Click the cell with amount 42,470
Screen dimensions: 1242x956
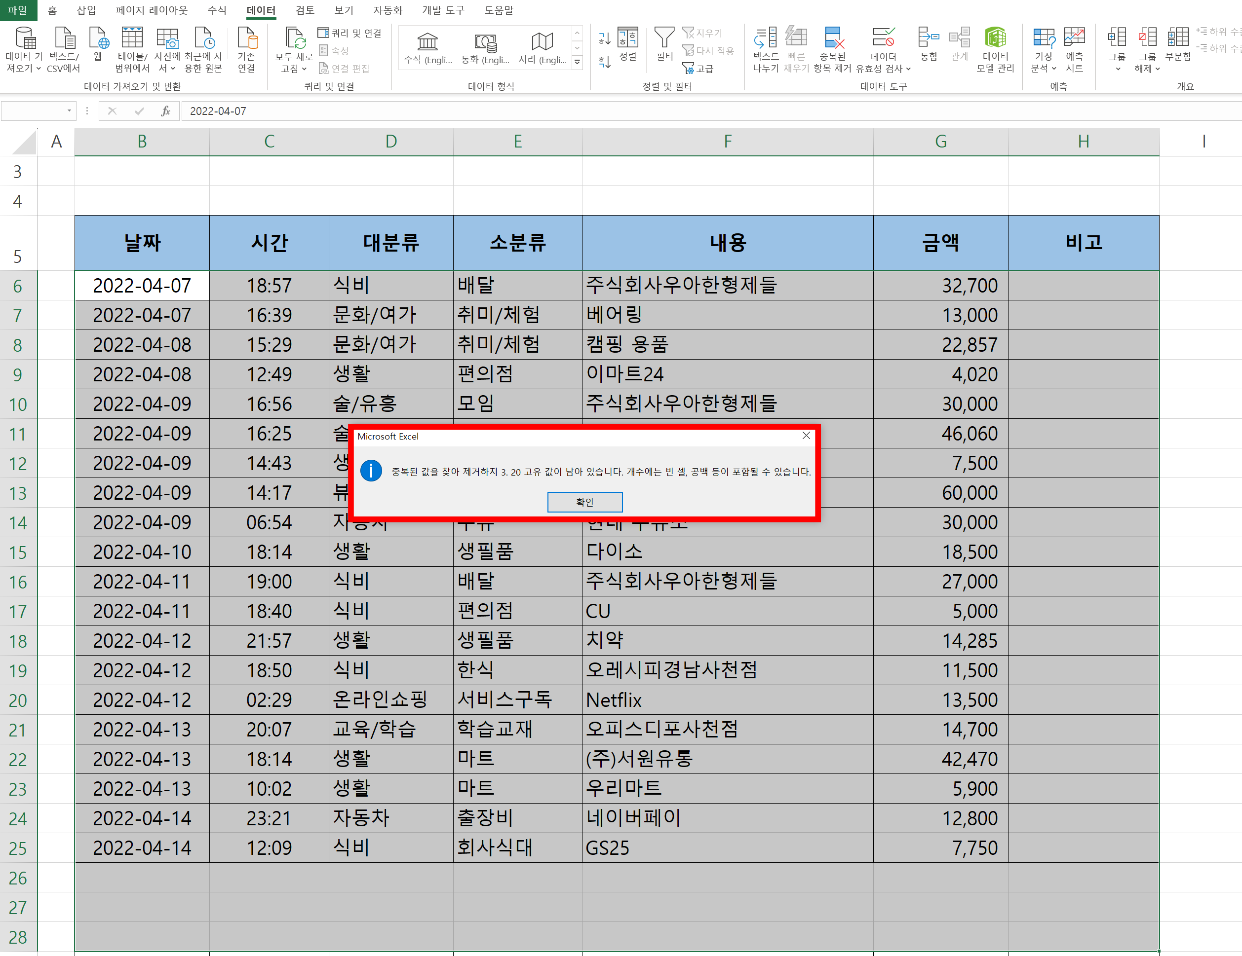(940, 759)
